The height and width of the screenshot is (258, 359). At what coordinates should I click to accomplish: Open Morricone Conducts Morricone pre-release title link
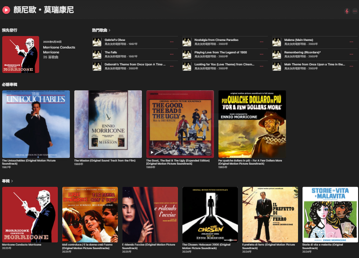(x=59, y=50)
